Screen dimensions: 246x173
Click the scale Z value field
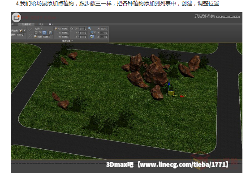point(103,37)
